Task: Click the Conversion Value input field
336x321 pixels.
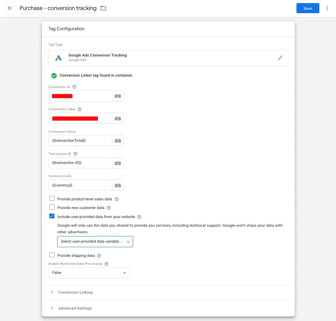Action: [x=80, y=141]
